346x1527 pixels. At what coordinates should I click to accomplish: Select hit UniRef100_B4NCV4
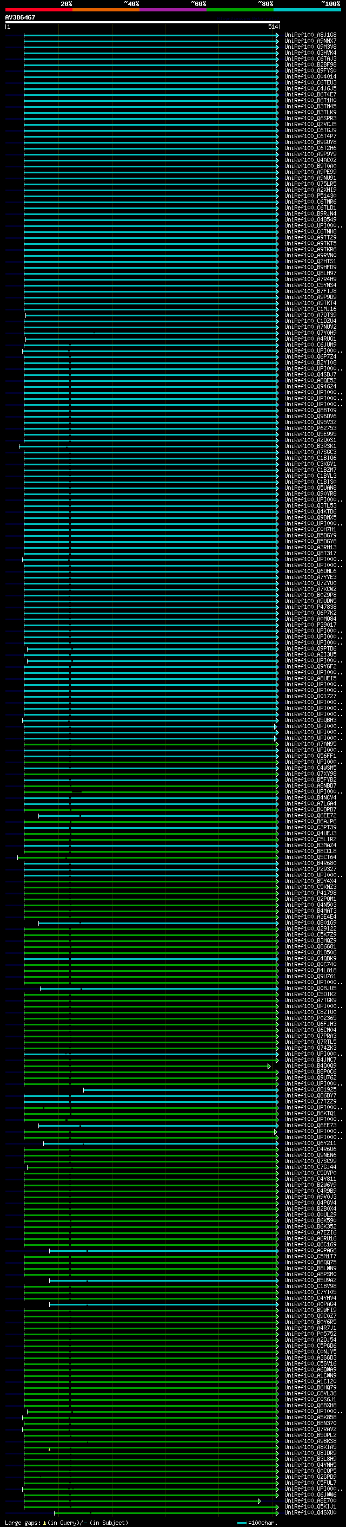(310, 798)
